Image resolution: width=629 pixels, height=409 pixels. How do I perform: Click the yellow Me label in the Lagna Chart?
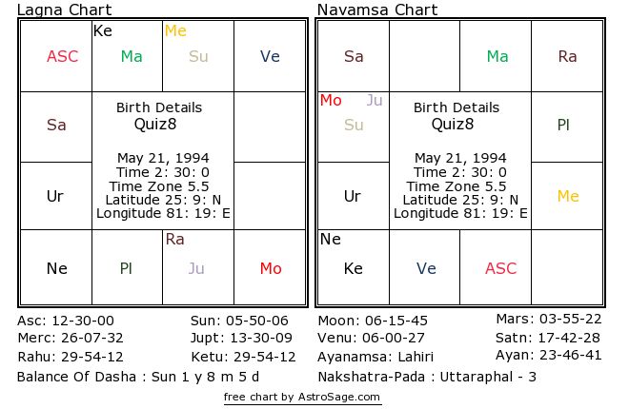click(175, 31)
